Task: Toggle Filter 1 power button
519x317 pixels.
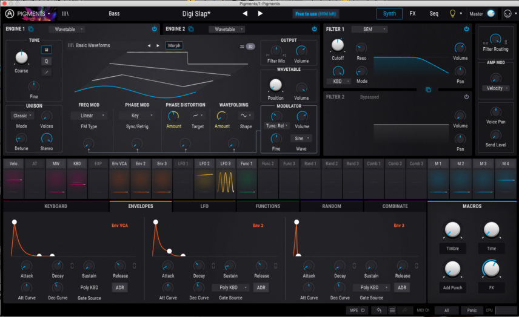Action: click(466, 29)
